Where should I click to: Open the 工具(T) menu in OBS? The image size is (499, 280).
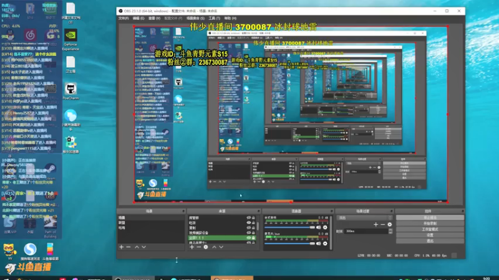click(214, 19)
